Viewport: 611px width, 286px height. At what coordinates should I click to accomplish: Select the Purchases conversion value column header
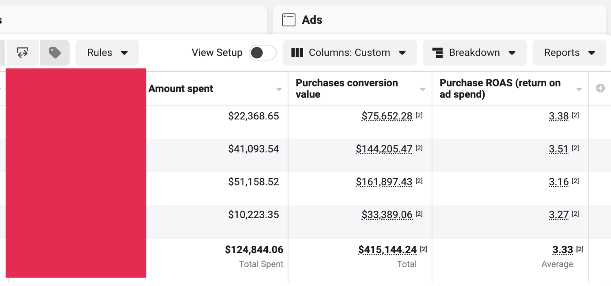coord(346,89)
